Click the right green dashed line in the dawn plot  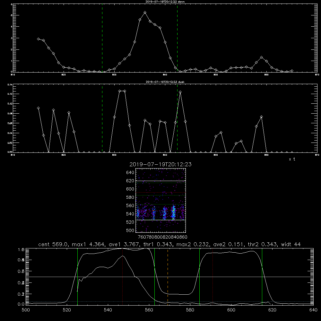[177, 39]
